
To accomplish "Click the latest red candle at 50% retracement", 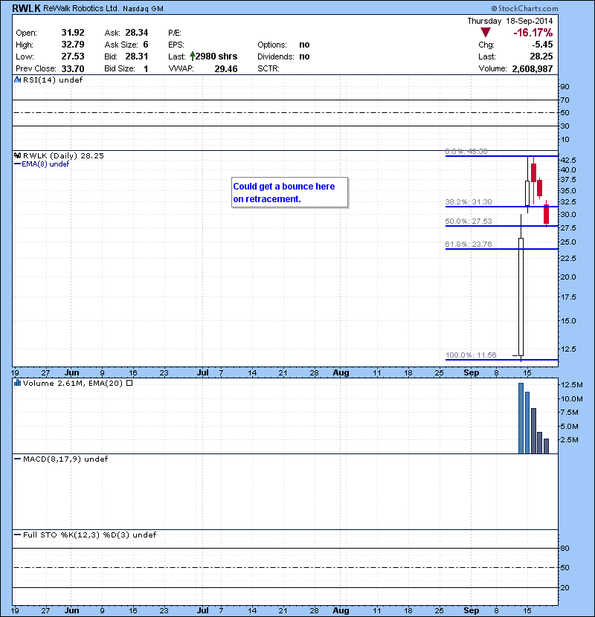I will 547,214.
